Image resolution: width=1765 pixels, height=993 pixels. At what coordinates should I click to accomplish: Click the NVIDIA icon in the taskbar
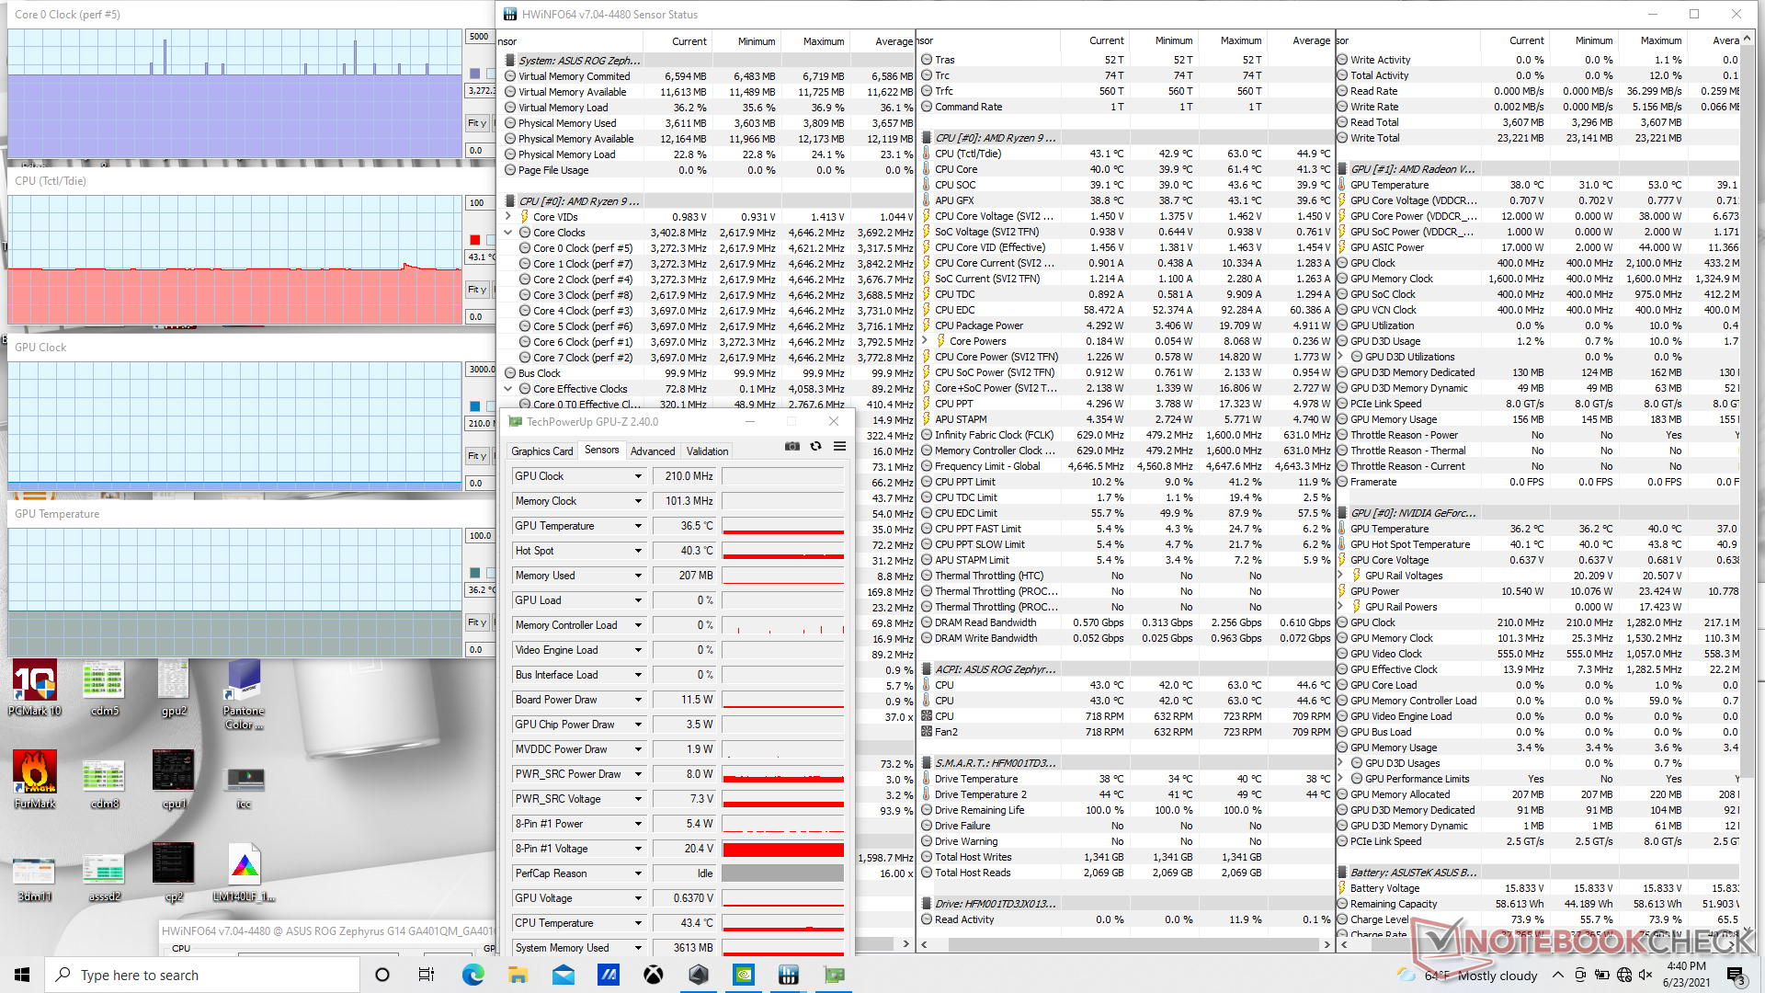[744, 975]
